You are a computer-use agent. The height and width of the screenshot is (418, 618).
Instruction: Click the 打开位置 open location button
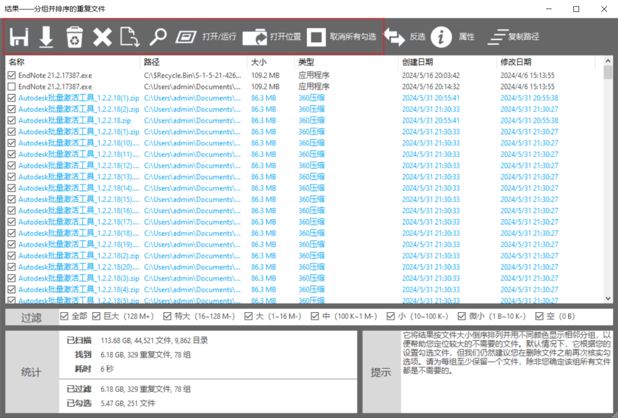tap(272, 37)
